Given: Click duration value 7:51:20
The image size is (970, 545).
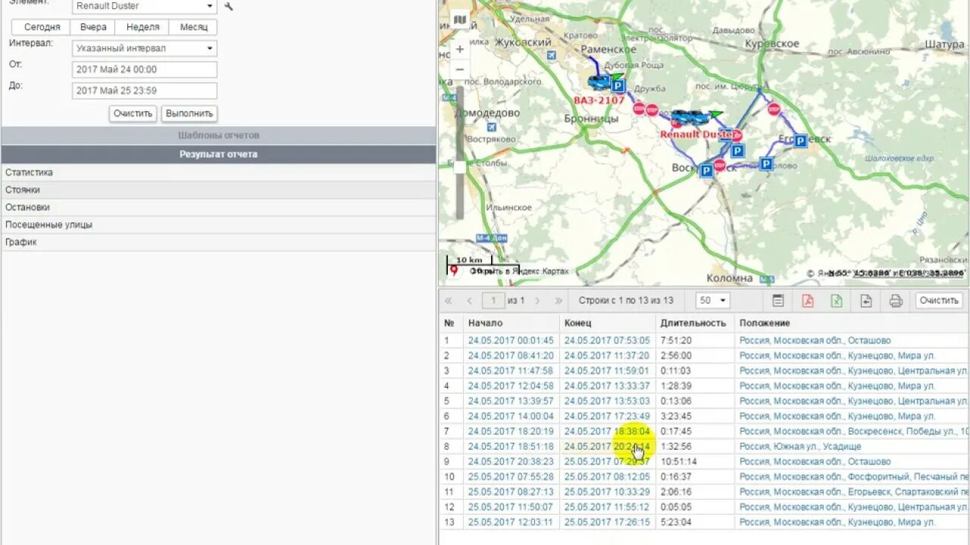Looking at the screenshot, I should pos(675,341).
